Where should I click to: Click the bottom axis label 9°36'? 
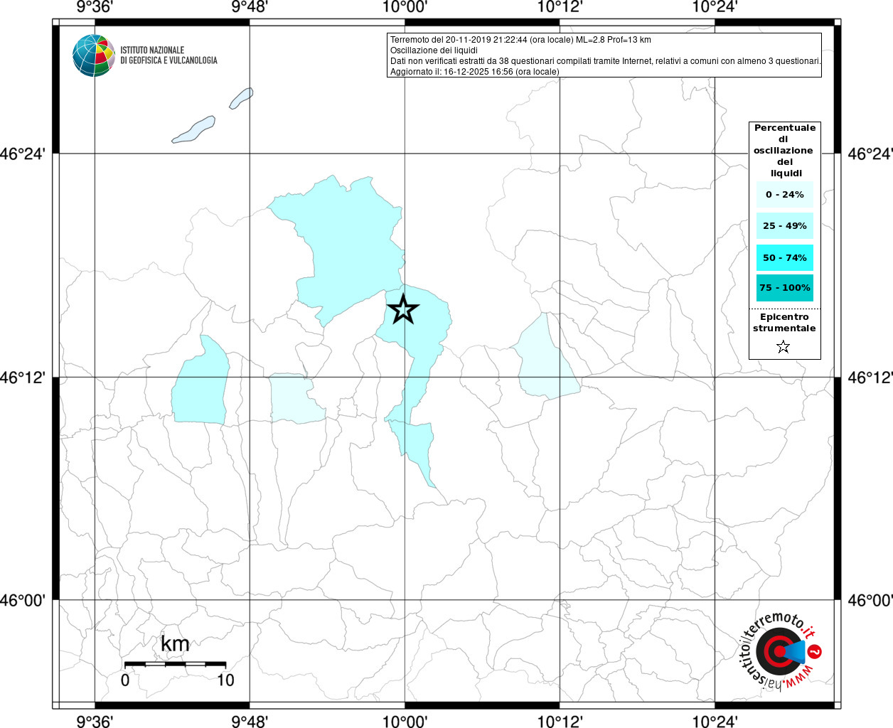95,722
